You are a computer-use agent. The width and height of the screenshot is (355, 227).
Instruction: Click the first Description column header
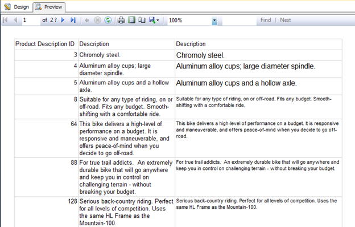(126, 44)
